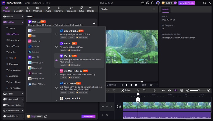Open the Spieler panel hamburger menu
This screenshot has width=213, height=121.
pyautogui.click(x=154, y=9)
